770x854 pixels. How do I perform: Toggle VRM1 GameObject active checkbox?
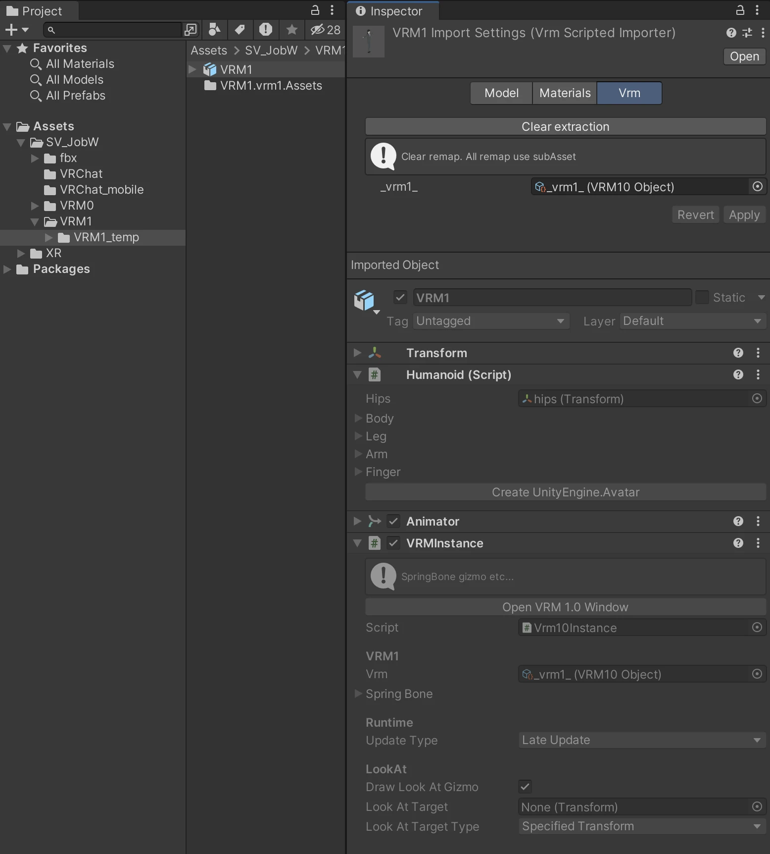tap(400, 297)
